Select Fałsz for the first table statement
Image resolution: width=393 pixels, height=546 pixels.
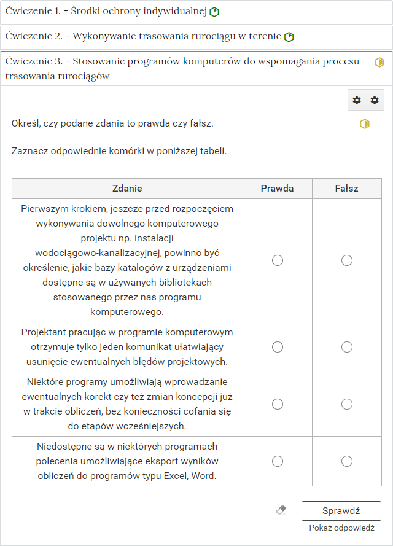(347, 260)
